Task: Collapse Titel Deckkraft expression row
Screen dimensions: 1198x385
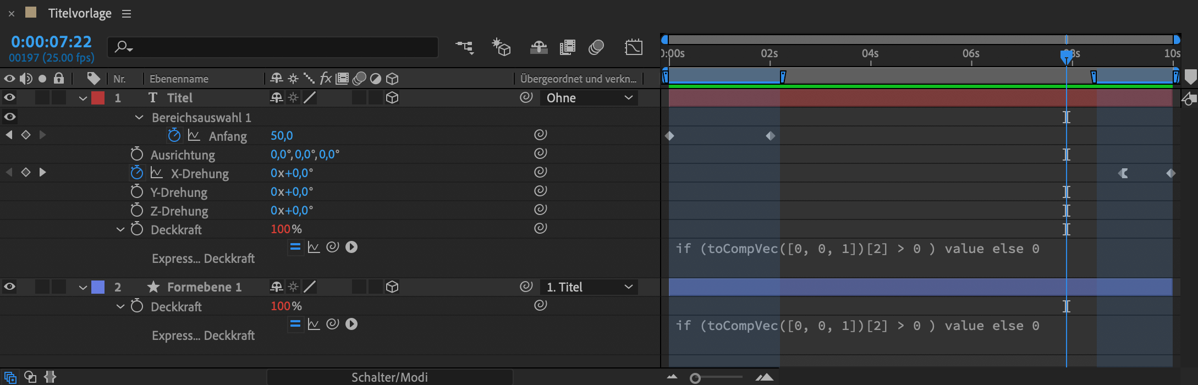Action: 120,229
